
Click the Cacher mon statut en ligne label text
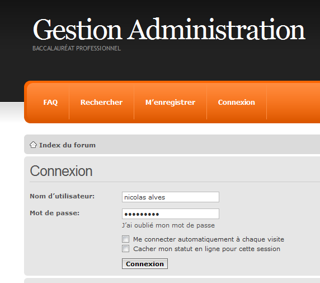point(206,249)
